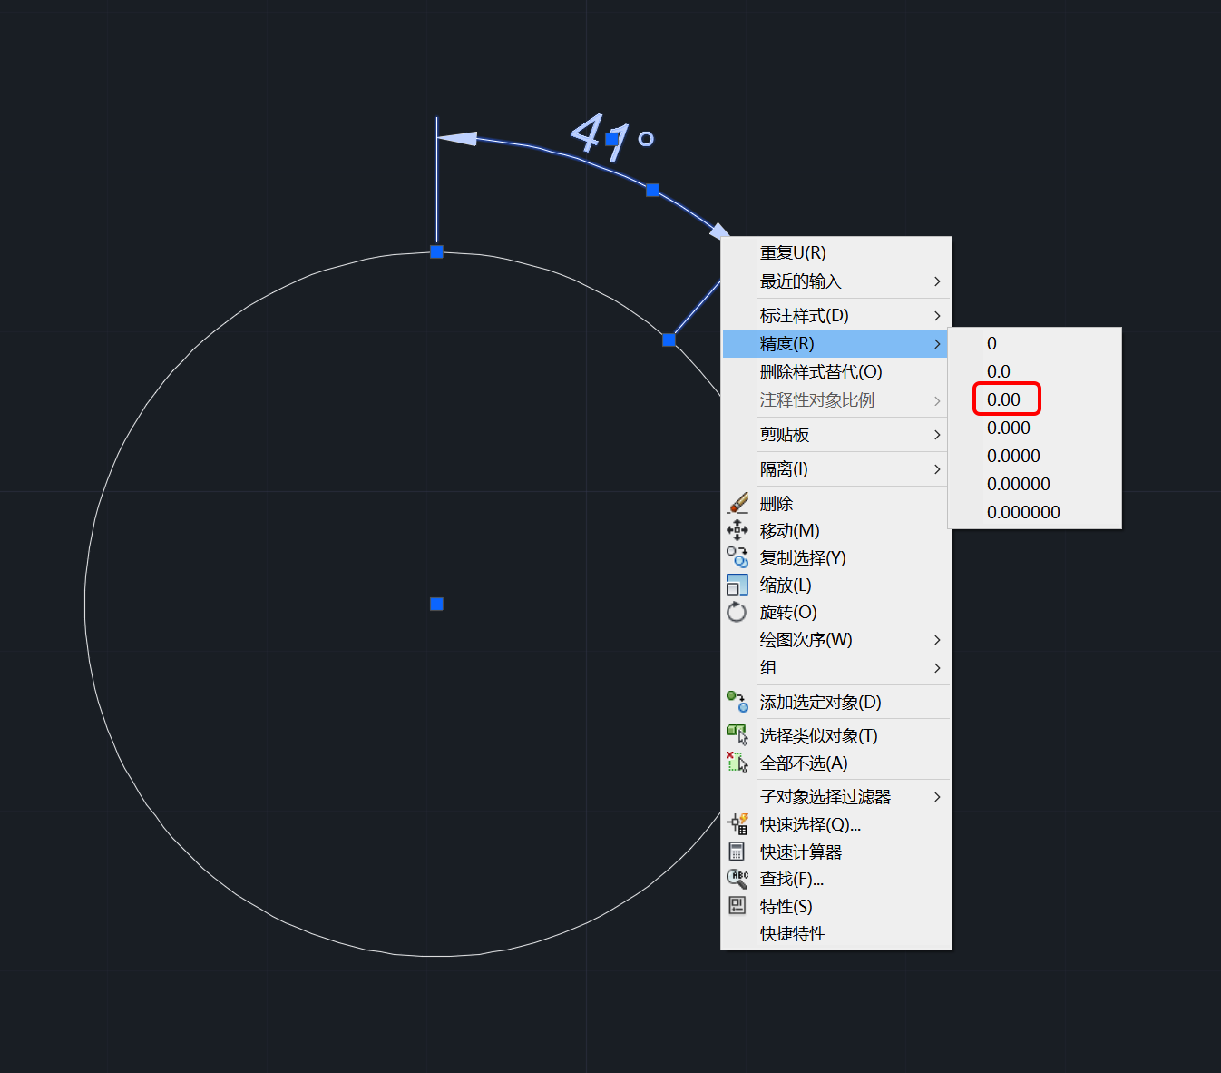1221x1073 pixels.
Task: Click the add selected icon beside 添加选定对象(D)
Action: (737, 702)
